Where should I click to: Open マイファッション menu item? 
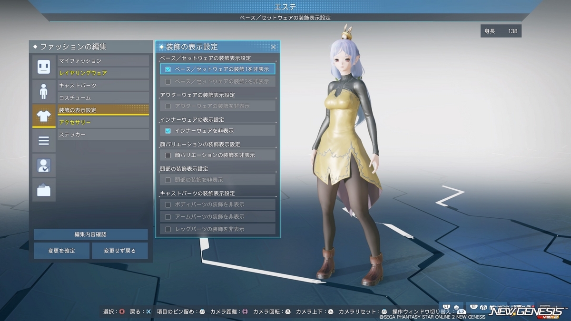103,61
